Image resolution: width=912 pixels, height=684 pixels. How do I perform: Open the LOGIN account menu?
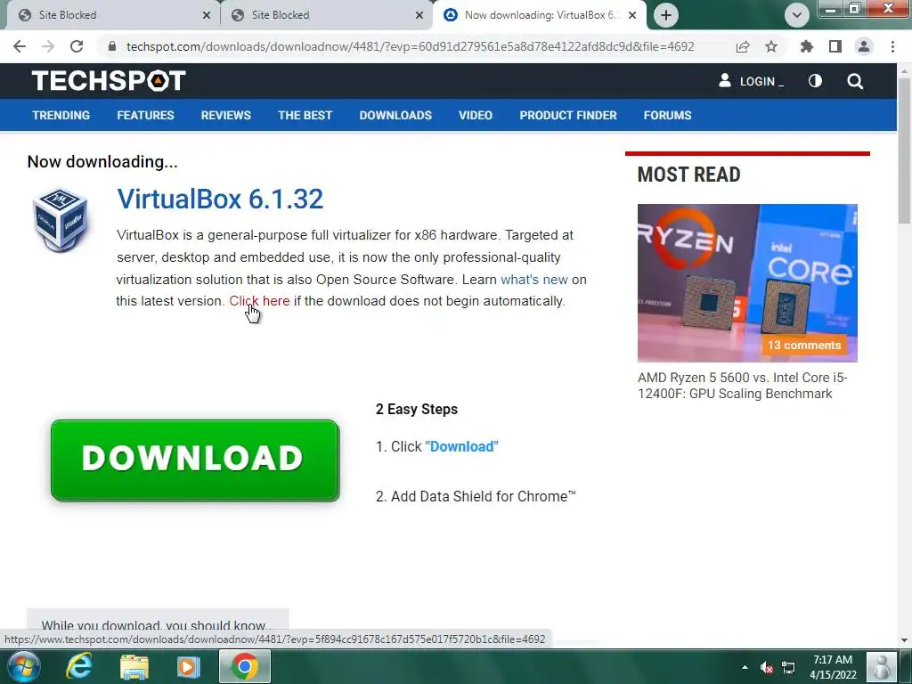click(751, 81)
